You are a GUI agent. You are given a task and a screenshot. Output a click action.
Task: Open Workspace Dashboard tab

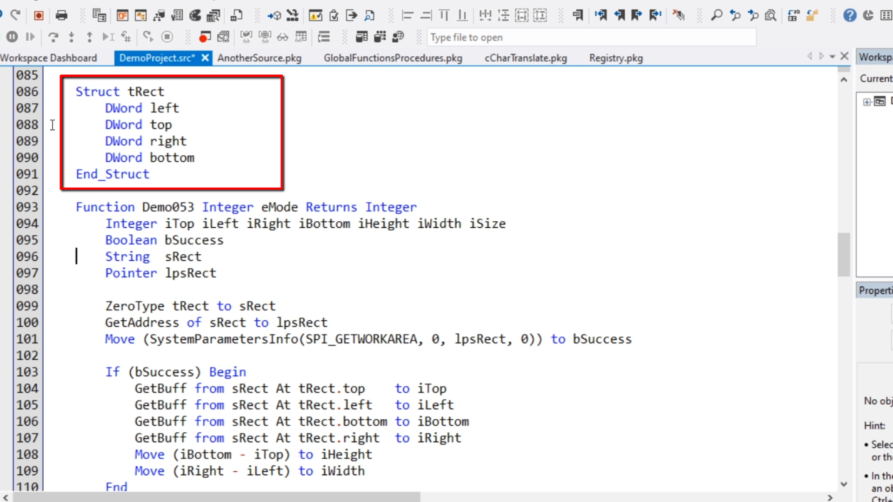(x=48, y=58)
